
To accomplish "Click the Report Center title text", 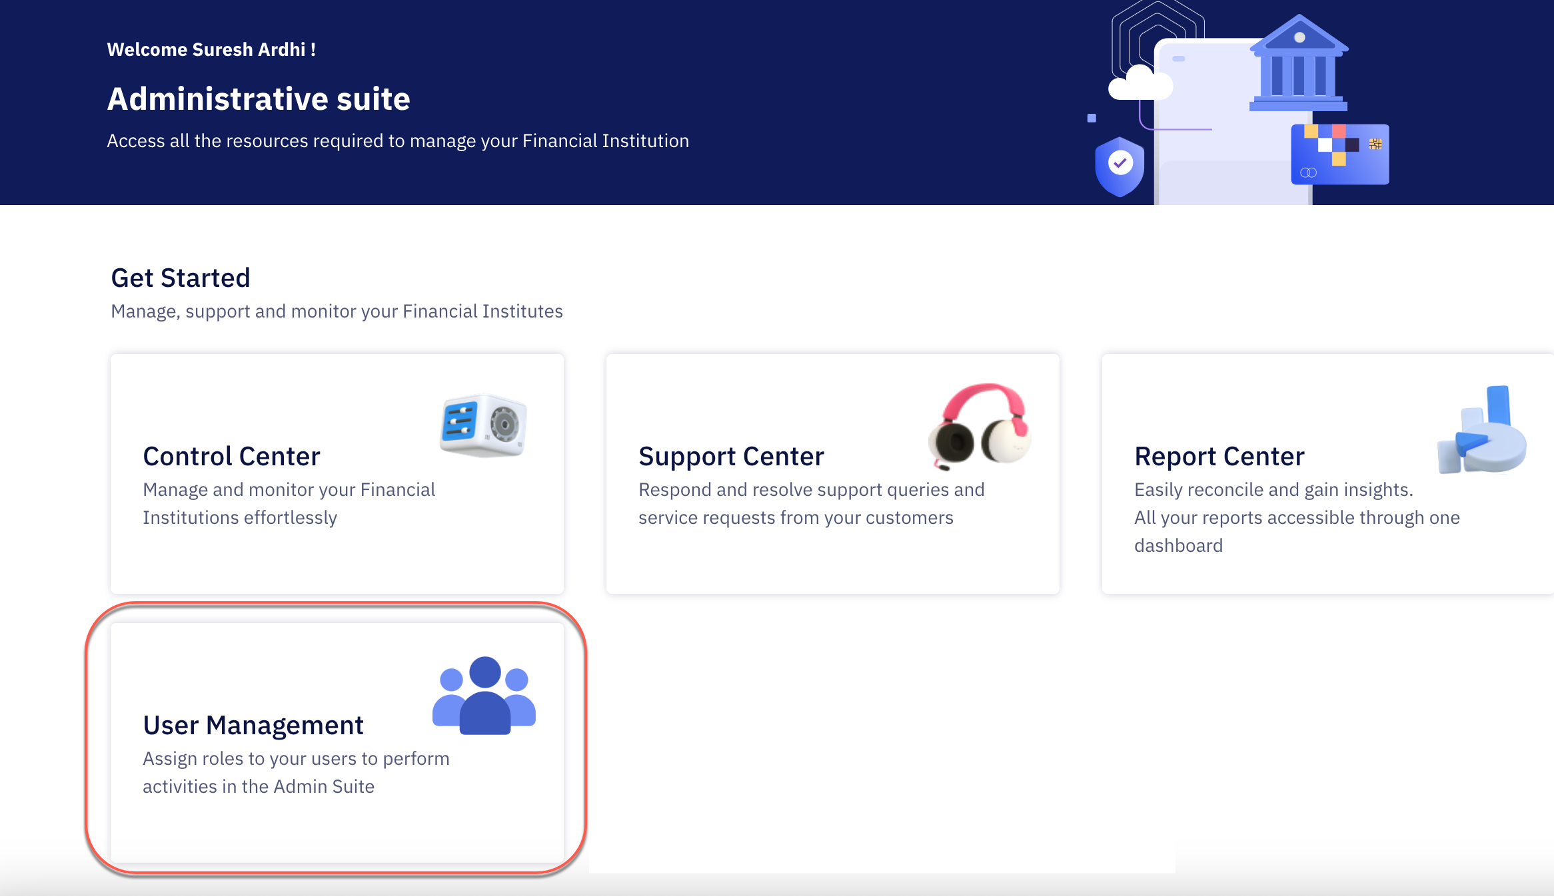I will point(1219,456).
